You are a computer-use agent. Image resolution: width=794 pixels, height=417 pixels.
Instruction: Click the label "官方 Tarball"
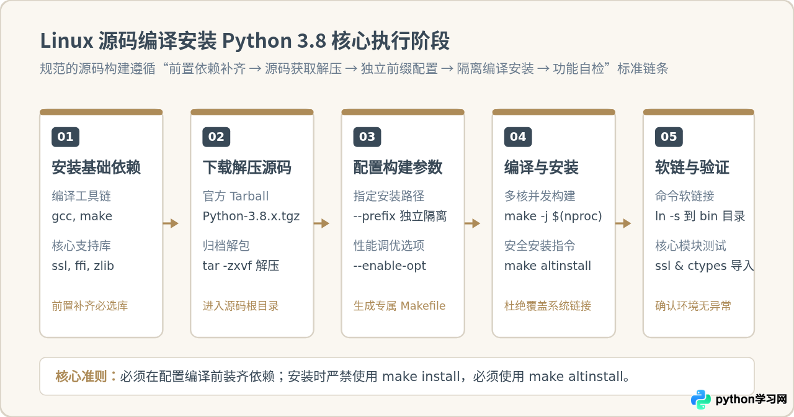236,196
